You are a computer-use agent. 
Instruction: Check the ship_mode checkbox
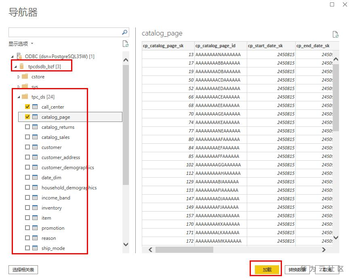27,248
